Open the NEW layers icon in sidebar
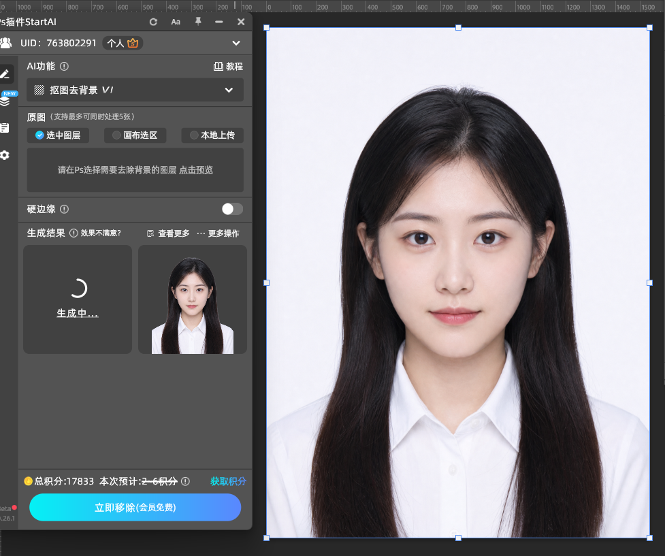This screenshot has width=665, height=556. (5, 101)
